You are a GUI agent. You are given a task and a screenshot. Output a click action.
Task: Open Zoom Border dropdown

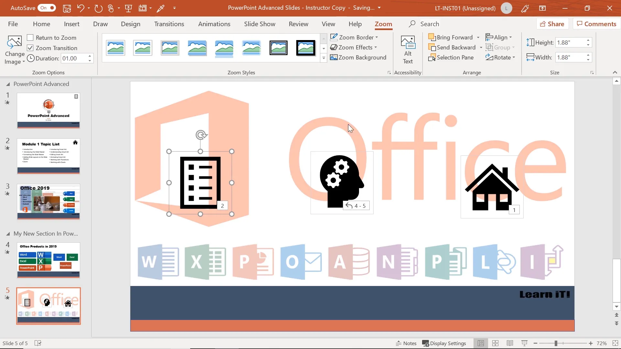point(354,37)
